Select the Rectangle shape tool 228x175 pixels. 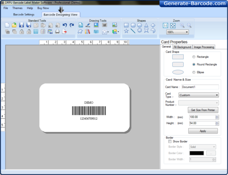(x=126, y=25)
